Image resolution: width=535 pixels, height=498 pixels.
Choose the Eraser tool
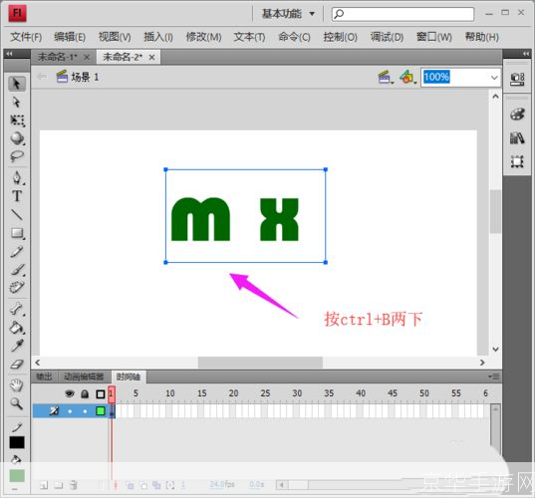pos(17,365)
